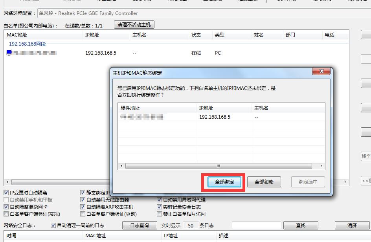Viewport: 371px width, 242px height.
Task: Toggle 自动隔离混杂网卡 checkbox
Action: [x=6, y=207]
